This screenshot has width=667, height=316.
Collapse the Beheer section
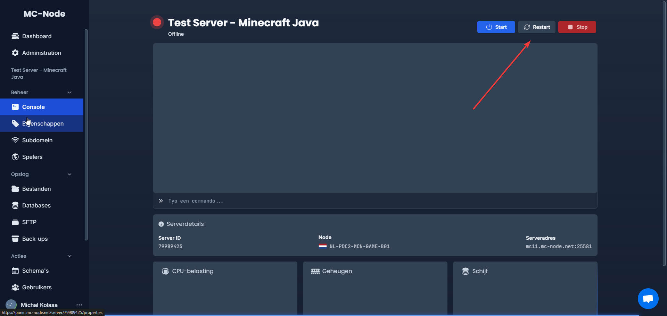click(42, 92)
